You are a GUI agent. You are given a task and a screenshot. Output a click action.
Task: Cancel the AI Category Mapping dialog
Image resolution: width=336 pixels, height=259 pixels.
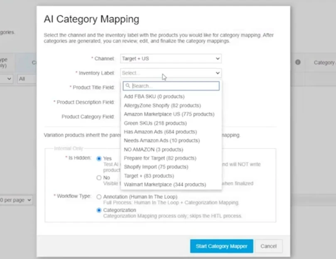tap(268, 246)
